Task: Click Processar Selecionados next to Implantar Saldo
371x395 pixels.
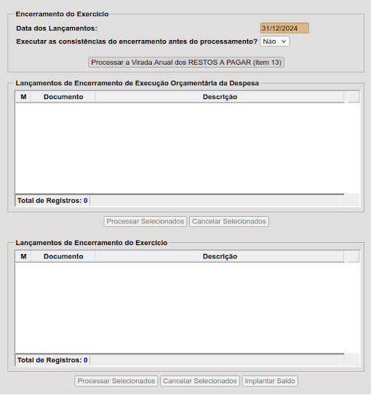Action: point(116,381)
